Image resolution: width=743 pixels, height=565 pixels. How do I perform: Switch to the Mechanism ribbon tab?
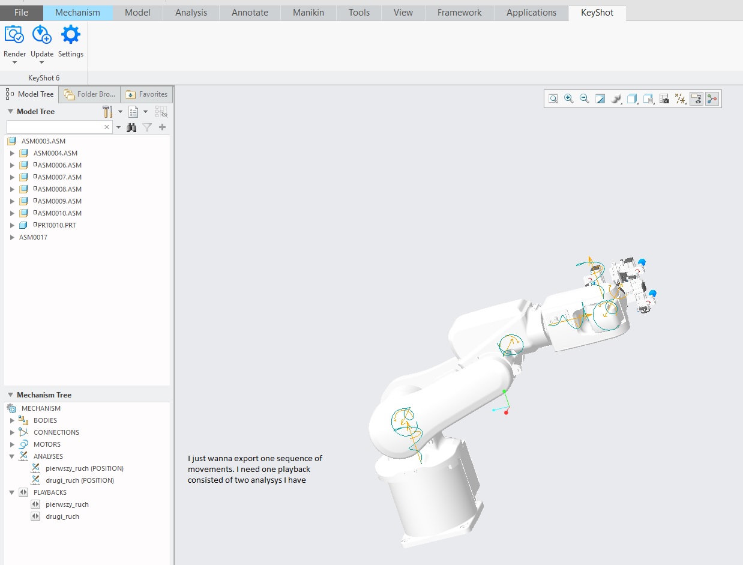77,11
